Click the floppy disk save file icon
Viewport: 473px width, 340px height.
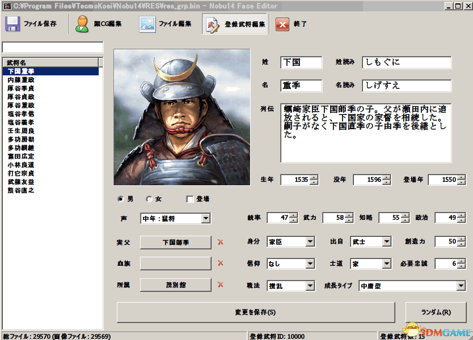tap(12, 24)
